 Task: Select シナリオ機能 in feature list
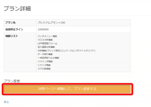pyautogui.click(x=44, y=65)
